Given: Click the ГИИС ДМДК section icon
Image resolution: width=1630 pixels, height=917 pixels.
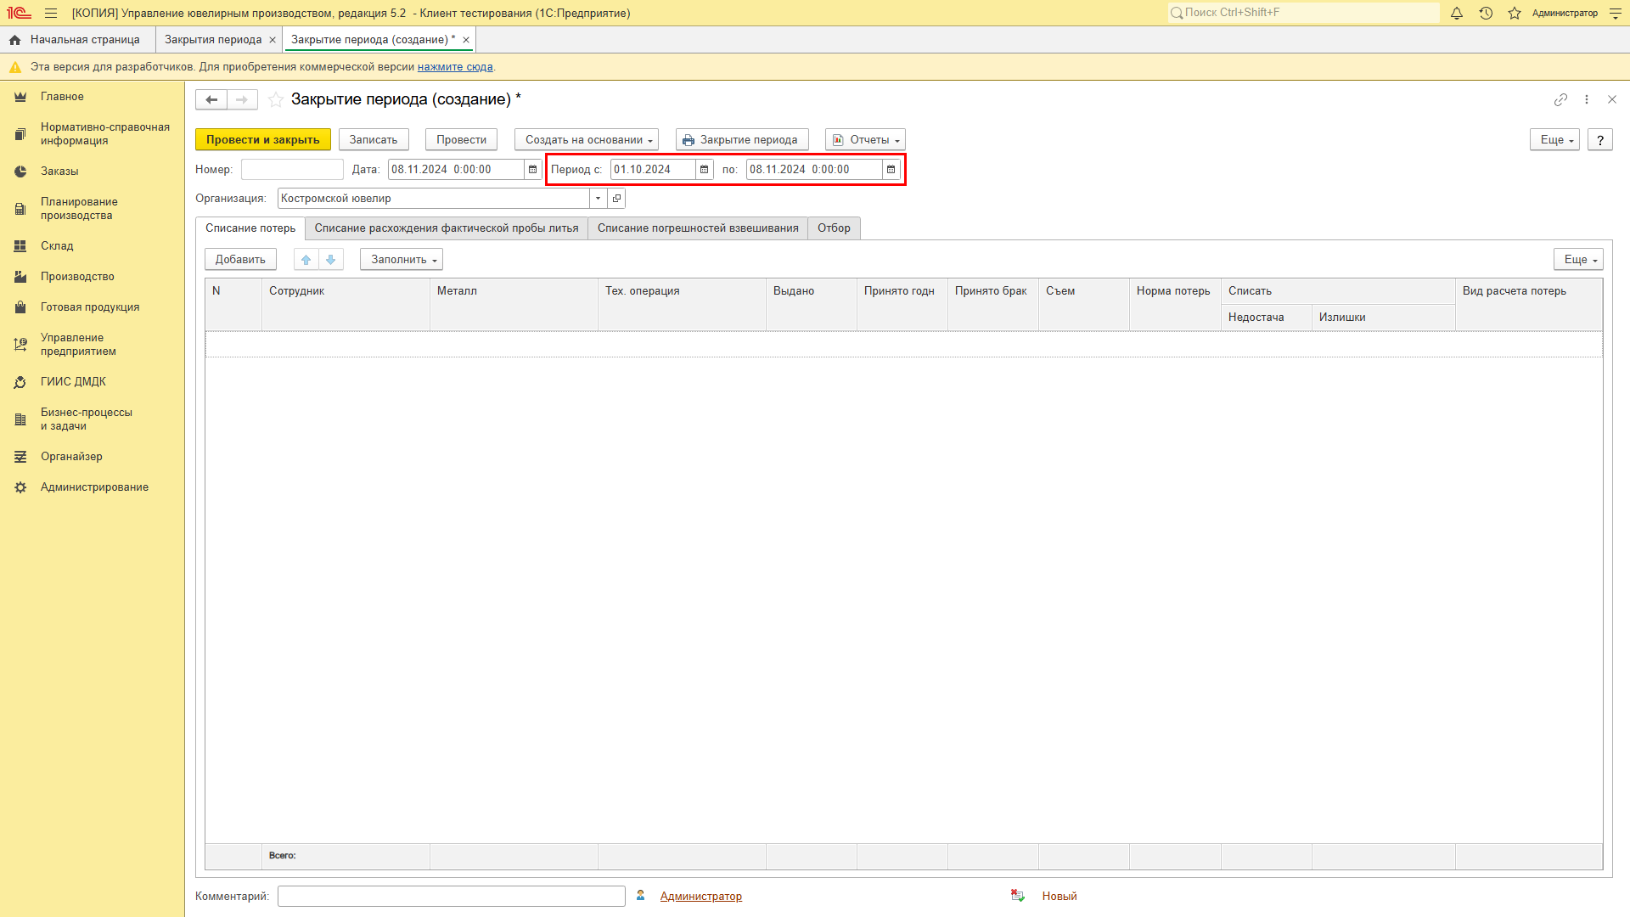Looking at the screenshot, I should 20,382.
